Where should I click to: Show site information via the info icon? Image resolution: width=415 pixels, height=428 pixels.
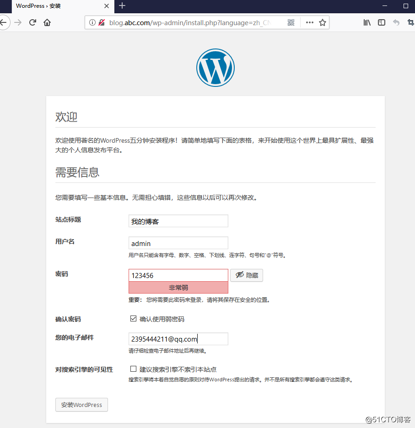click(92, 22)
